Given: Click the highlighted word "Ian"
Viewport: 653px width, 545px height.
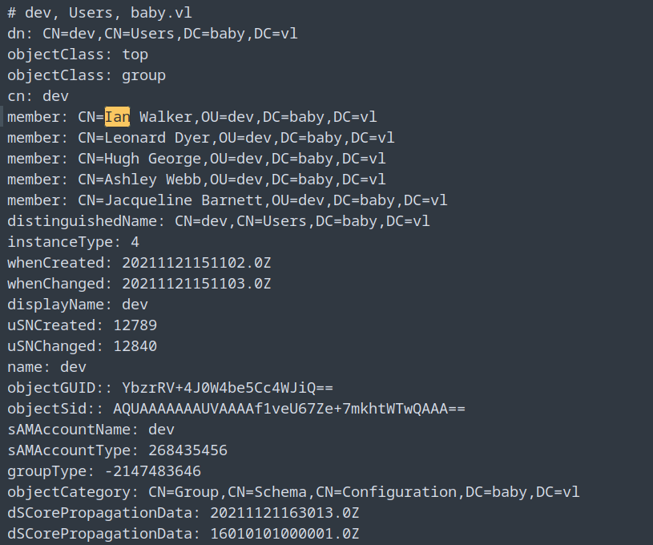Looking at the screenshot, I should (x=117, y=117).
